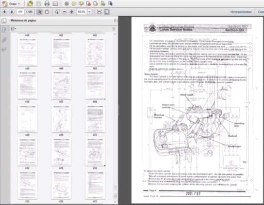Viewport: 264px width, 205px height.
Task: Open the bookmarks side panel icon
Action: point(4,30)
